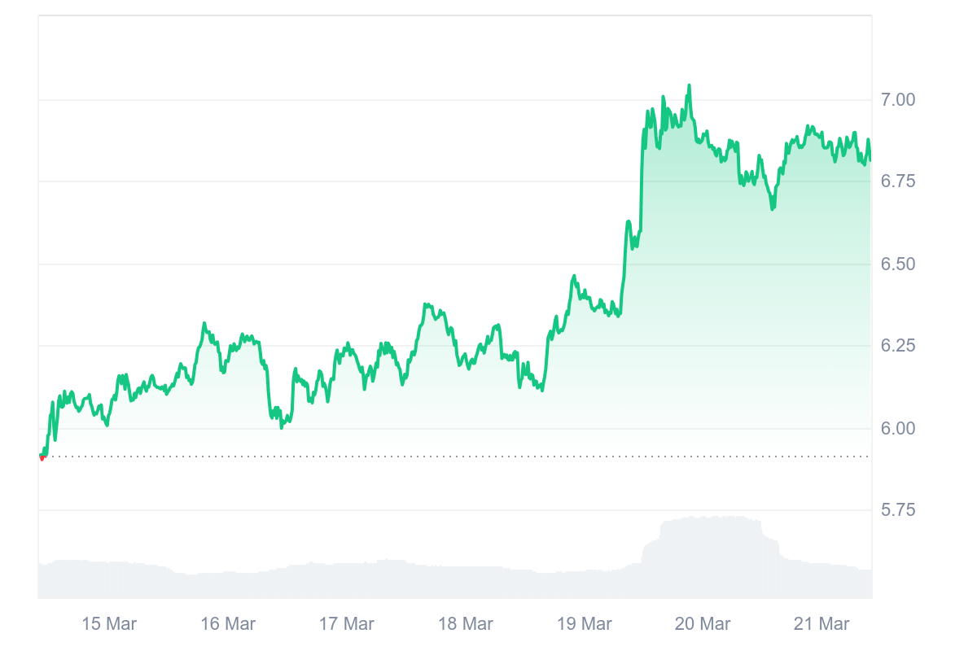Click the volume area below 17 Mar

[347, 580]
